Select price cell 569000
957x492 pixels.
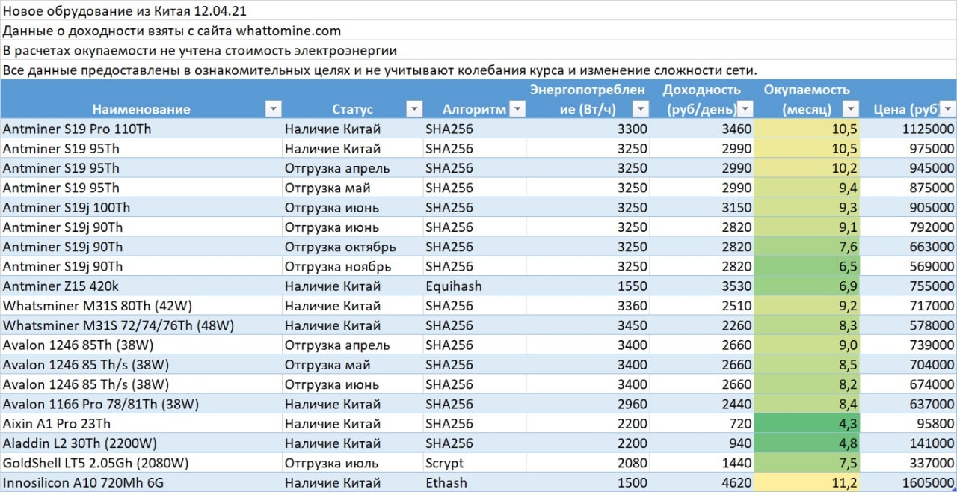point(908,266)
